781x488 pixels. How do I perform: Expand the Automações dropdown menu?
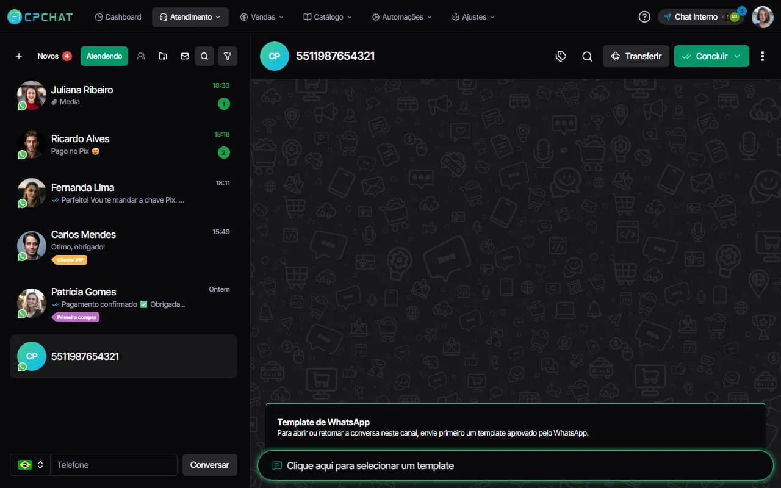[x=401, y=17]
